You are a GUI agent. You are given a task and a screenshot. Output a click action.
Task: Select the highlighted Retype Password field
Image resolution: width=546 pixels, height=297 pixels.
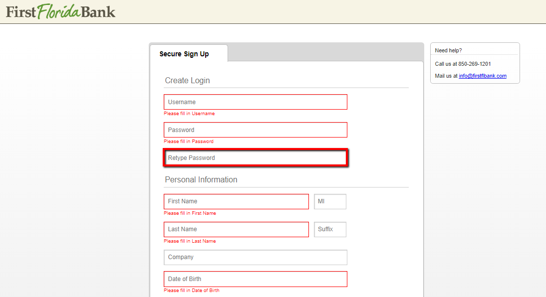pyautogui.click(x=255, y=157)
